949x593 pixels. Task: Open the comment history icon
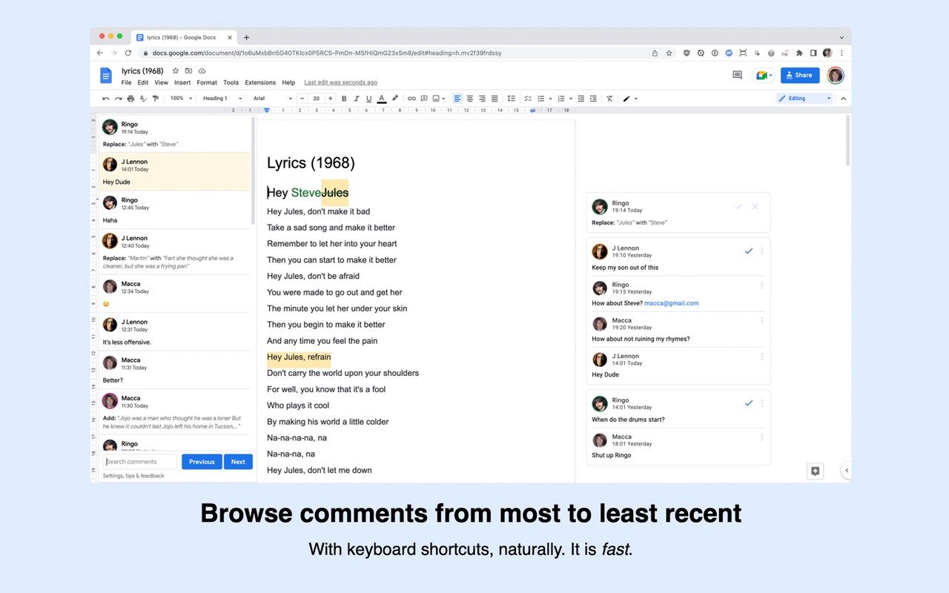pos(737,75)
